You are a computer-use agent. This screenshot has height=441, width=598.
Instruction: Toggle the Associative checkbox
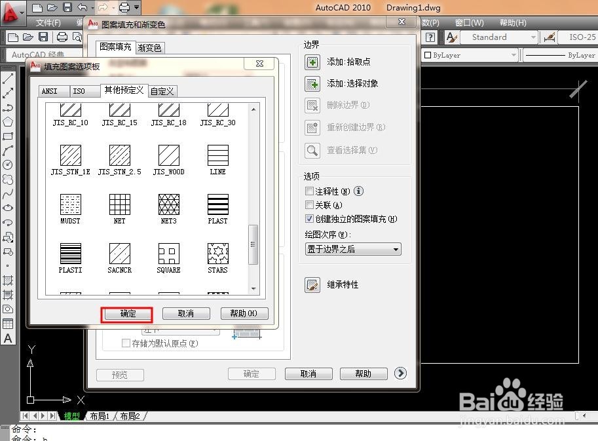[309, 205]
